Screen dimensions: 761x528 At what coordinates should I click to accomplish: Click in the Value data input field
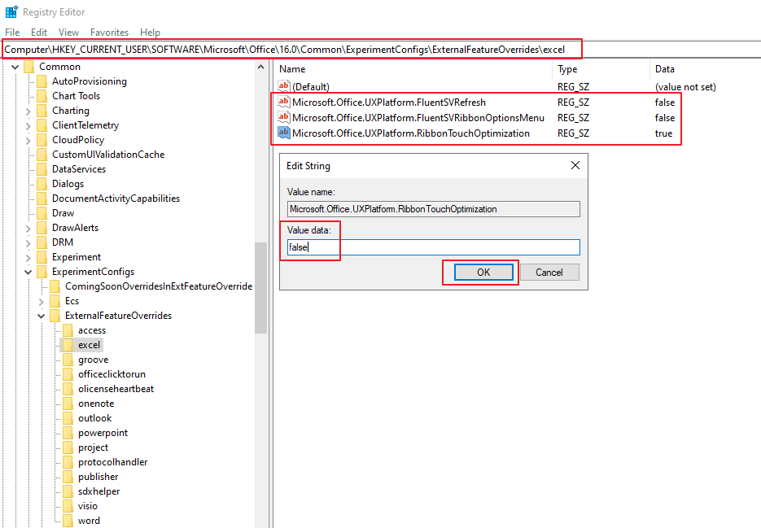click(x=433, y=247)
